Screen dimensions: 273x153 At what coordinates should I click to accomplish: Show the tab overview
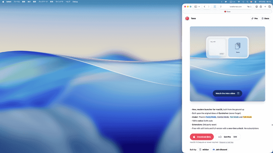[x=269, y=6]
